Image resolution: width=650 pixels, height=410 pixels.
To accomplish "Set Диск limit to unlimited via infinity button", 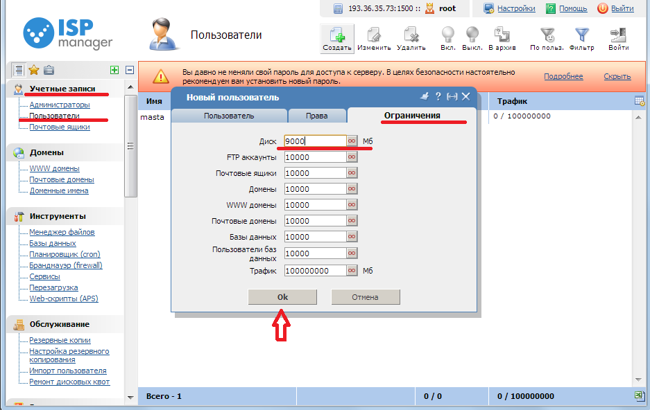I will coord(352,141).
